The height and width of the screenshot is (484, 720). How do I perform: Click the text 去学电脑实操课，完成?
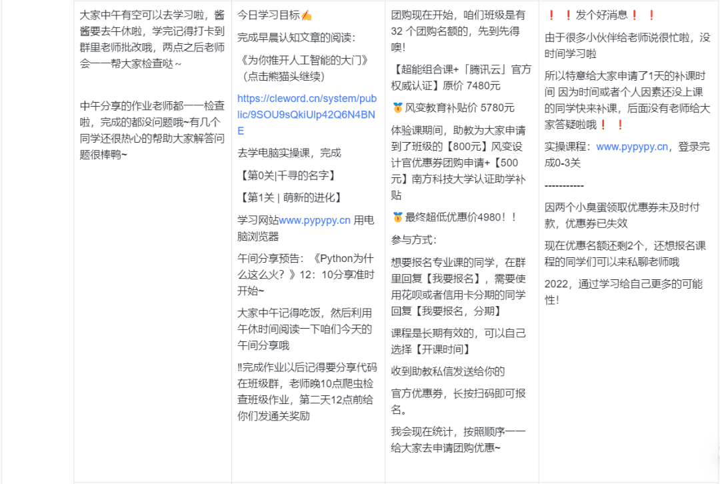point(289,153)
